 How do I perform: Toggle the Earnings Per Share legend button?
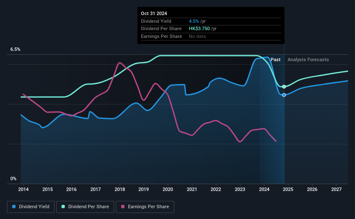[145, 207]
